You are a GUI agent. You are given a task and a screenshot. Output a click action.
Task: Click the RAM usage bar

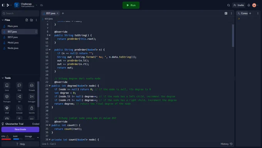[x=18, y=139]
